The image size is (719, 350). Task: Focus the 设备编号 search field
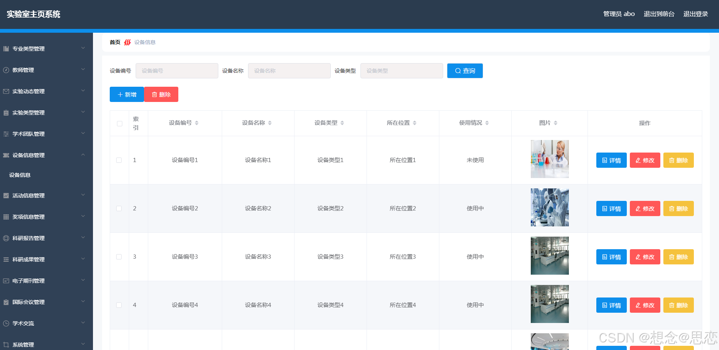pos(177,71)
